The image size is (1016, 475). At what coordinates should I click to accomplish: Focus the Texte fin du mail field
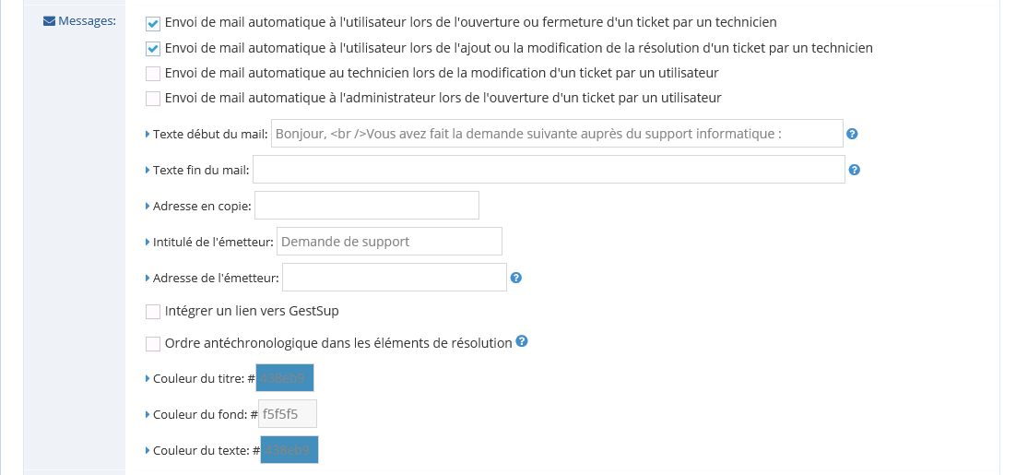[x=549, y=170]
